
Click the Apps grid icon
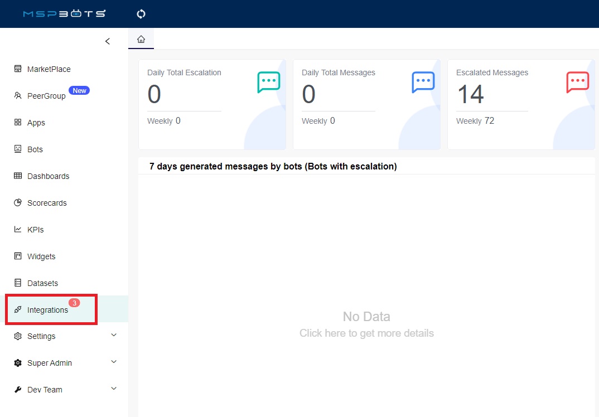[18, 123]
